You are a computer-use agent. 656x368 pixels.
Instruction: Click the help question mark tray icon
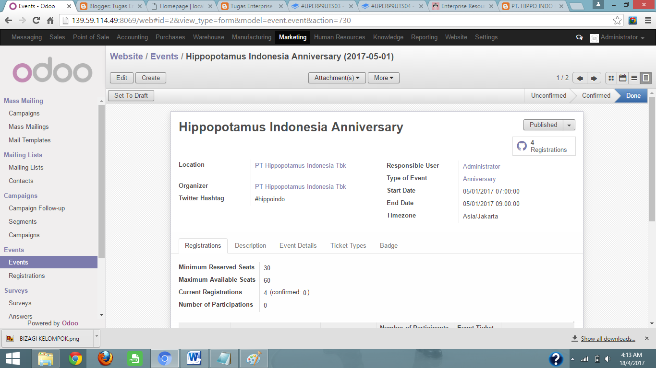[x=556, y=359]
